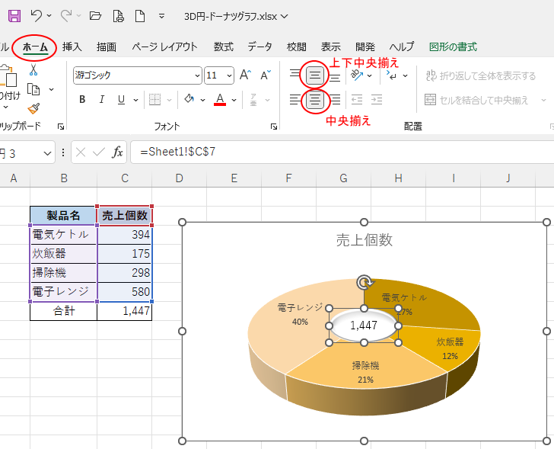Align text to the top
Viewport: 554px width, 449px height.
point(295,74)
